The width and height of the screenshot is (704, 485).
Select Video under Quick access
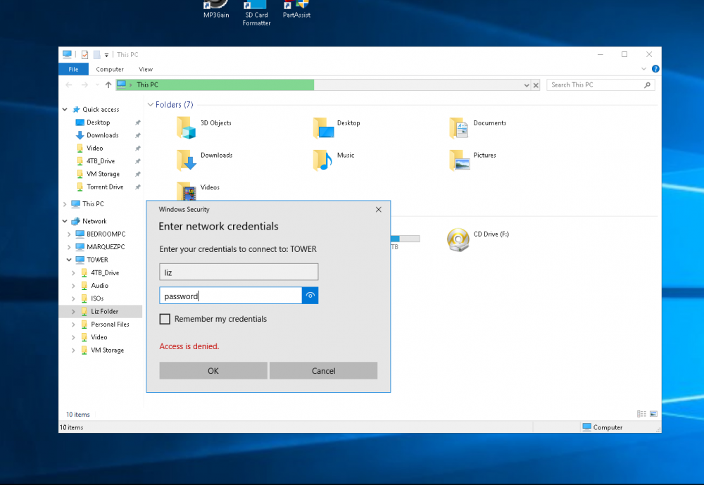pyautogui.click(x=94, y=149)
